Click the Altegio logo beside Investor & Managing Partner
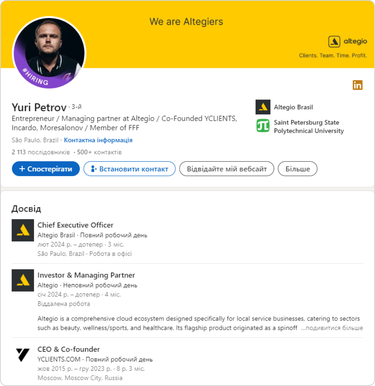The height and width of the screenshot is (386, 375). point(23,280)
